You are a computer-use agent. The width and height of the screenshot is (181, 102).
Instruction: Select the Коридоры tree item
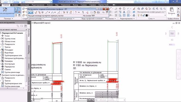click(9, 61)
